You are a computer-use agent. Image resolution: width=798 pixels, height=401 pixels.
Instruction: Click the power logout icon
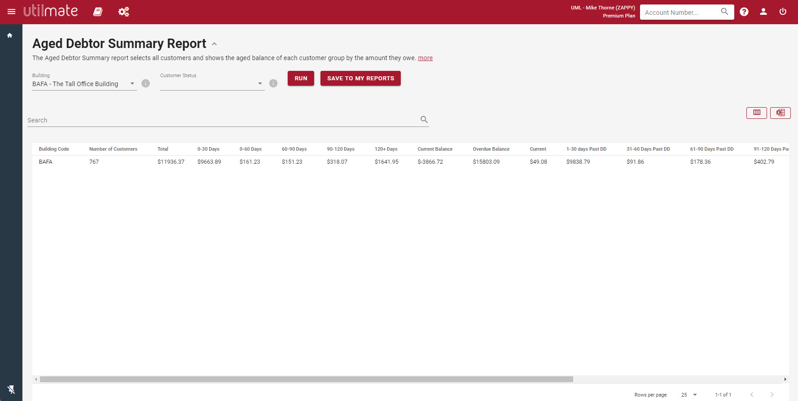click(783, 12)
